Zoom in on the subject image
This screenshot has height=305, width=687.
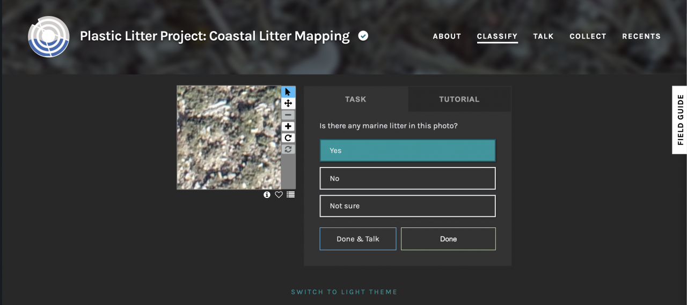[x=288, y=126]
